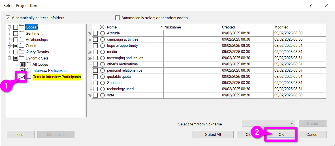This screenshot has height=146, width=335.
Task: Click the Sentiment folder icon
Action: coord(22,33)
